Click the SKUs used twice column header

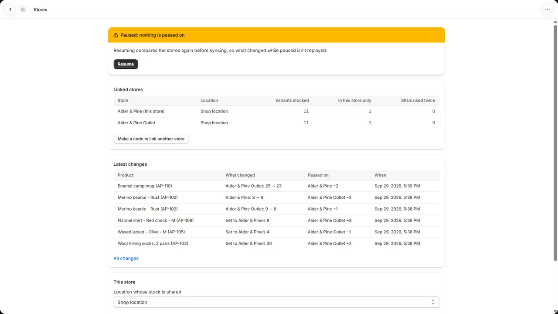point(418,100)
